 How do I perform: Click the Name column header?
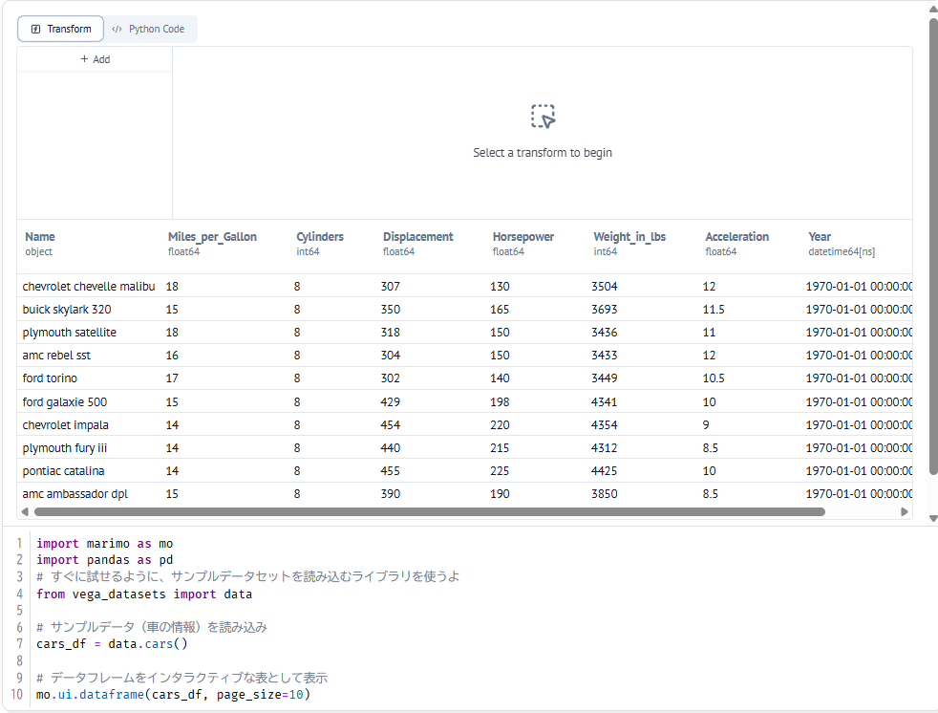(40, 236)
